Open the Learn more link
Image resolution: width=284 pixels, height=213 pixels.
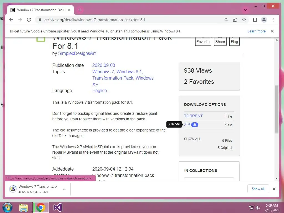[257, 31]
